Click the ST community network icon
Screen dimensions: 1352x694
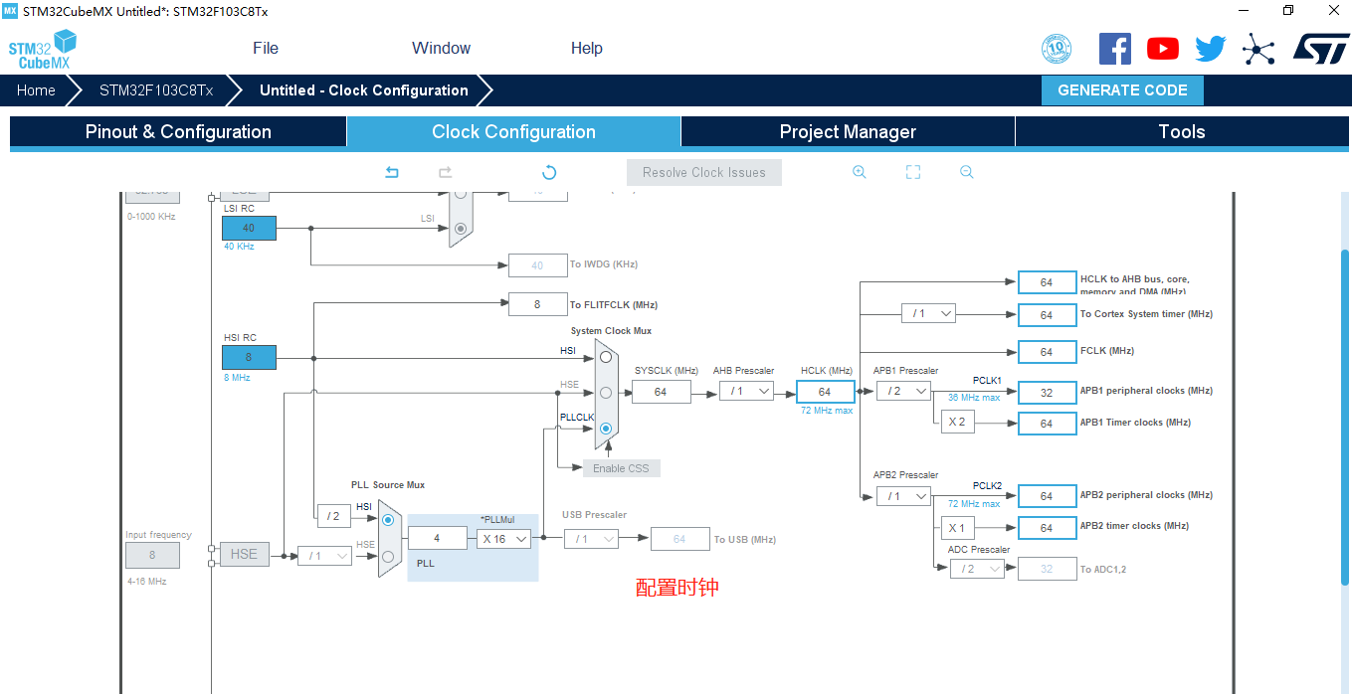coord(1258,49)
